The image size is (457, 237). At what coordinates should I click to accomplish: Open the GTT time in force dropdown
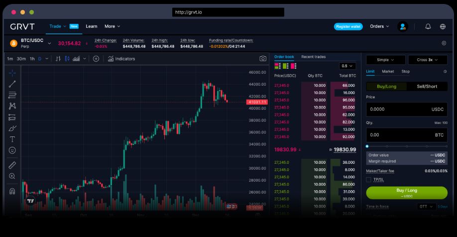click(x=426, y=207)
